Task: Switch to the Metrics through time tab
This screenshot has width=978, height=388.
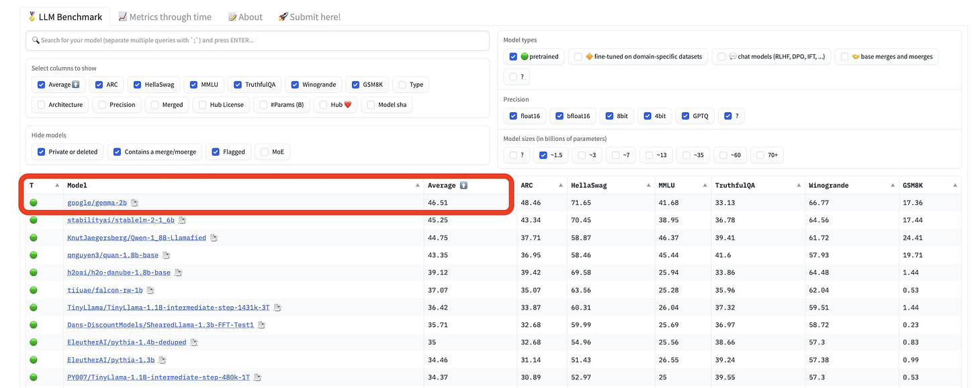Action: click(x=165, y=17)
